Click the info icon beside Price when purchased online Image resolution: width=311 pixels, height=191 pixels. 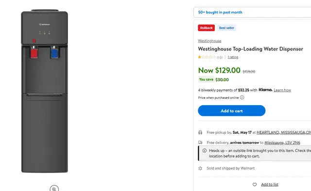tap(242, 97)
